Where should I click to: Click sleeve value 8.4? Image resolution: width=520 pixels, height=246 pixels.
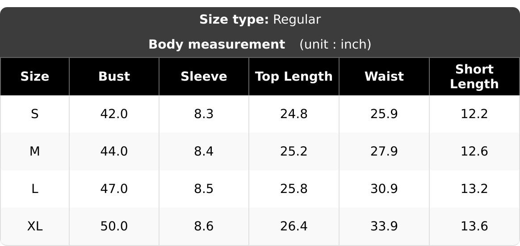coord(204,152)
